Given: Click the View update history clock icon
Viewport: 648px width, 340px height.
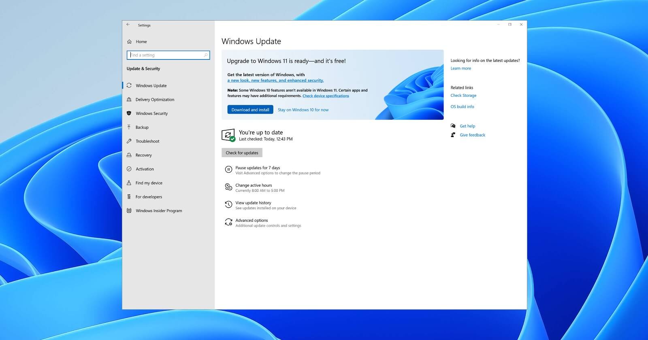Looking at the screenshot, I should [228, 205].
